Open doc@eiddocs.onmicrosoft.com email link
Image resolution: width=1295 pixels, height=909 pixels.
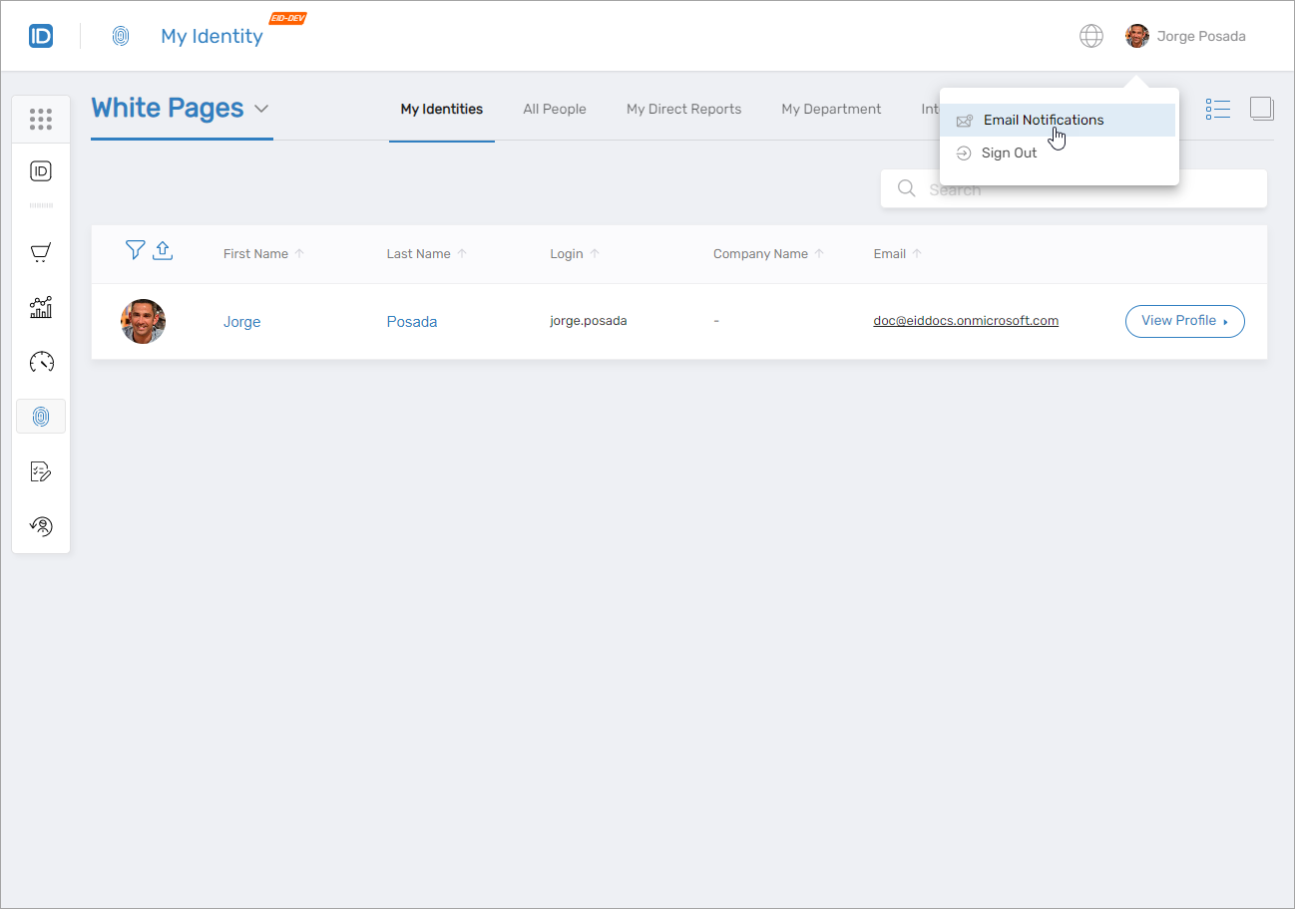click(x=965, y=321)
